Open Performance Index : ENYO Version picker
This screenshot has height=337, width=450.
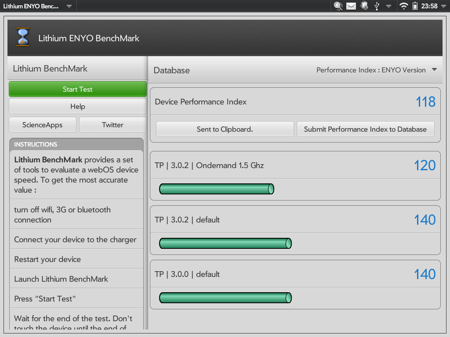pos(377,70)
